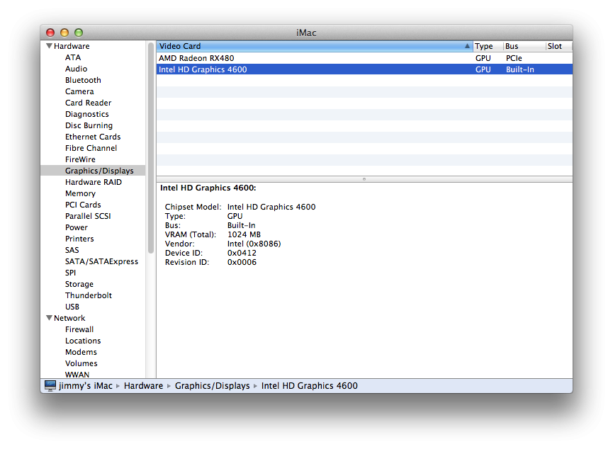Select USB in the sidebar list
613x449 pixels.
[x=72, y=307]
